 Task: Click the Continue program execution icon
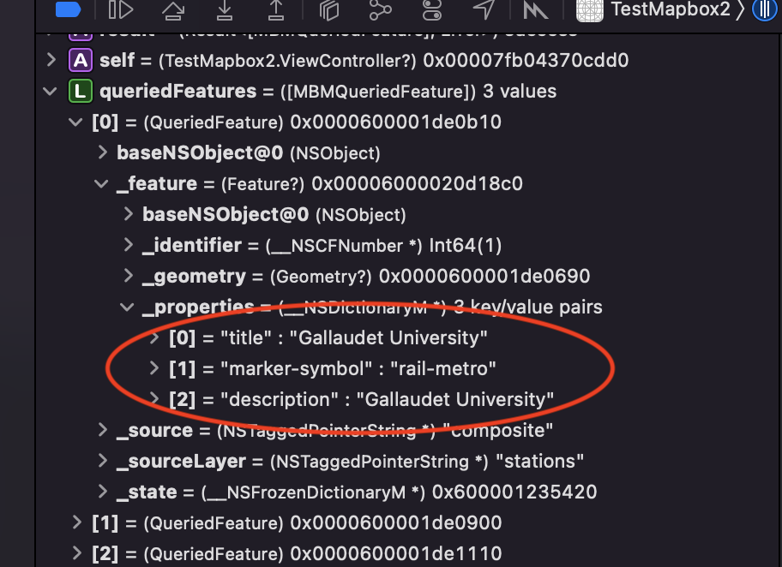[x=120, y=11]
